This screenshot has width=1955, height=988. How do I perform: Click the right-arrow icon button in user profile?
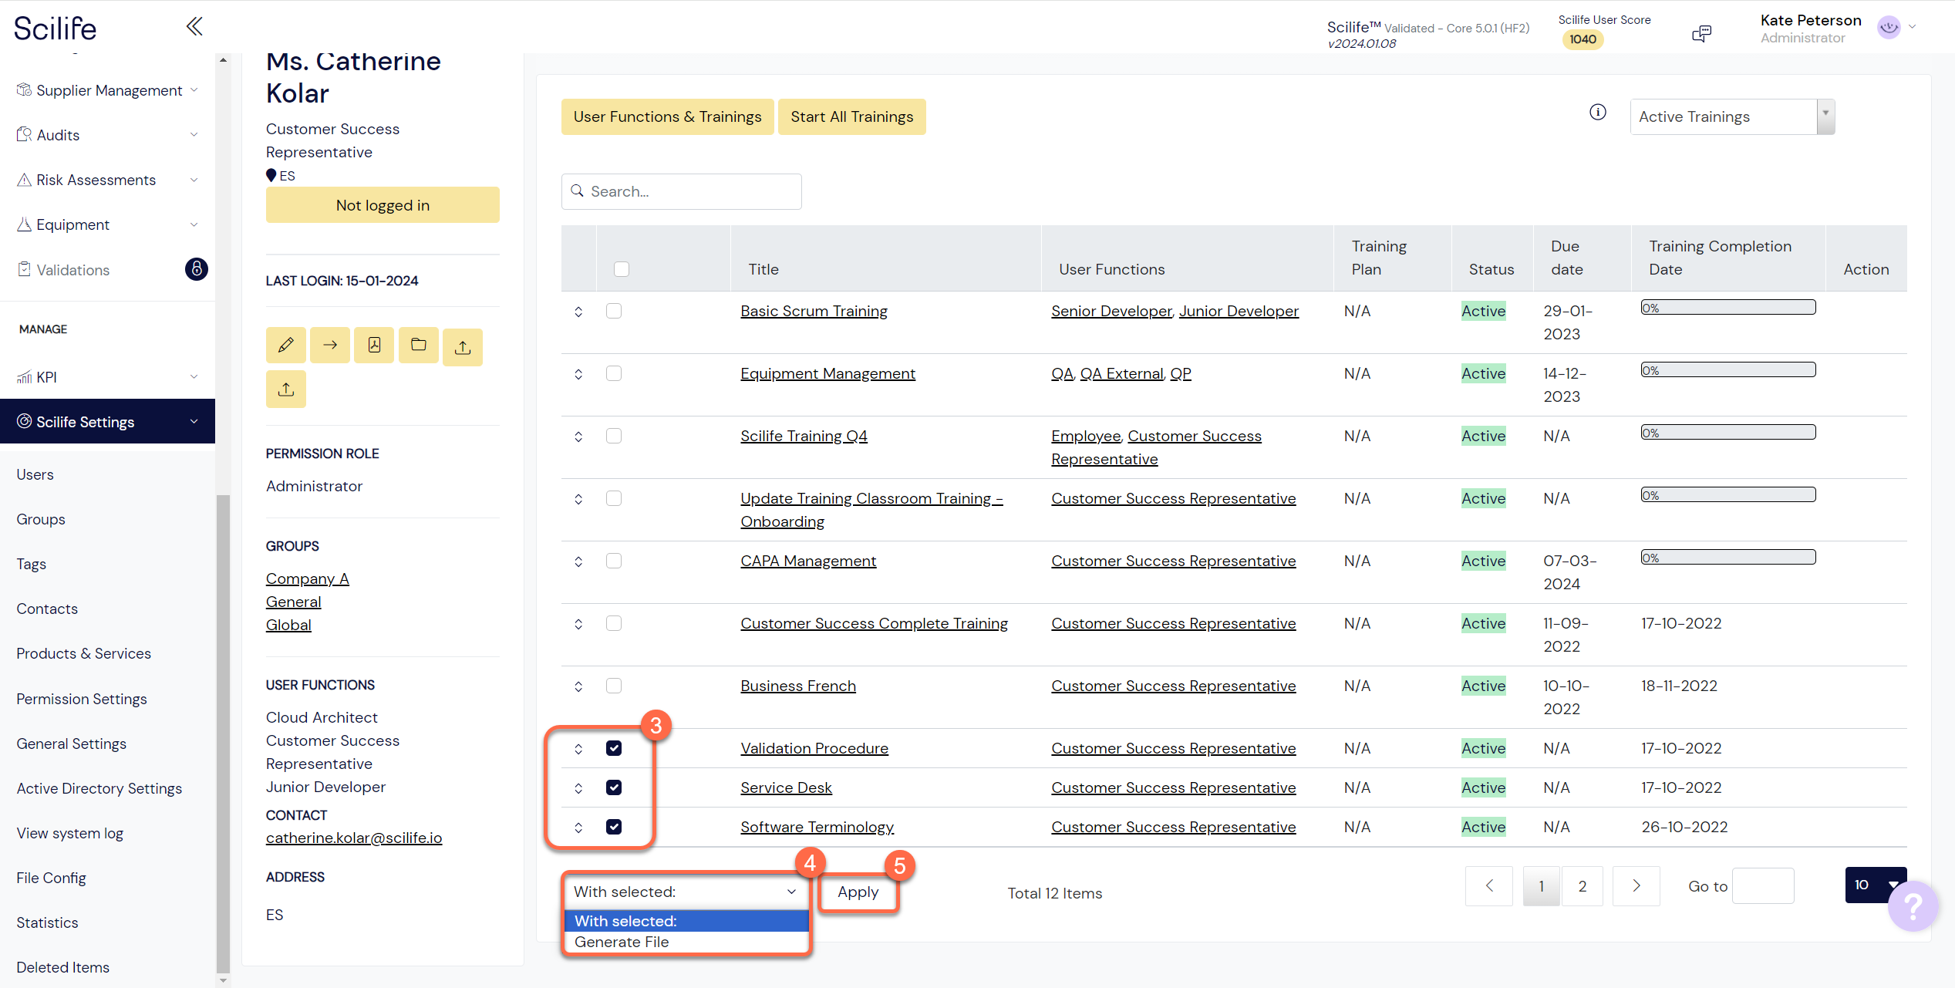coord(330,345)
